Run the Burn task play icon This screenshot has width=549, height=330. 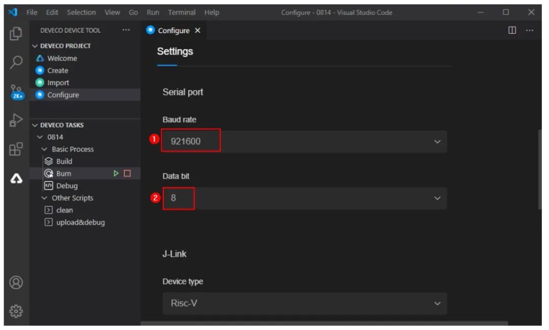pos(116,173)
